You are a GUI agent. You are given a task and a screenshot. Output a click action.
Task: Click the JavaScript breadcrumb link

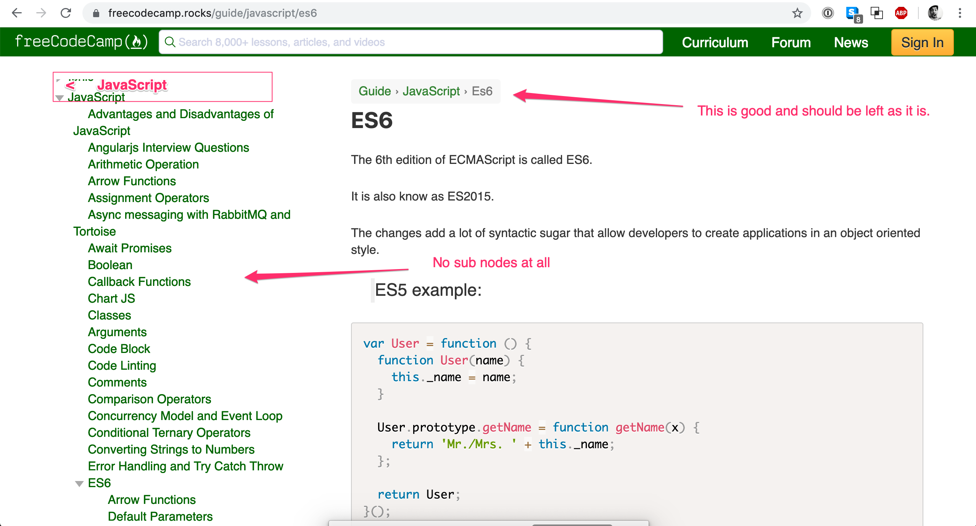pos(431,91)
